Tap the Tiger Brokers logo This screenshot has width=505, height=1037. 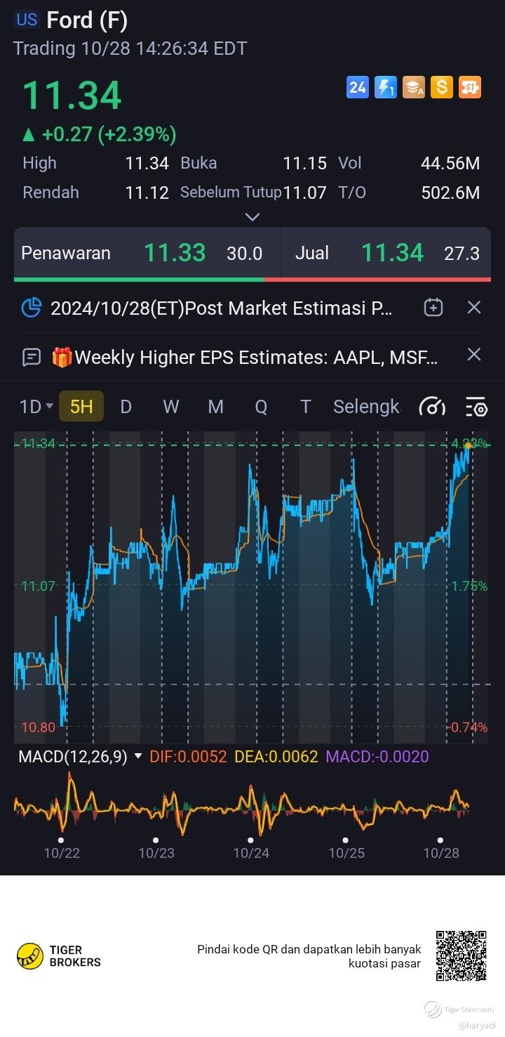59,956
